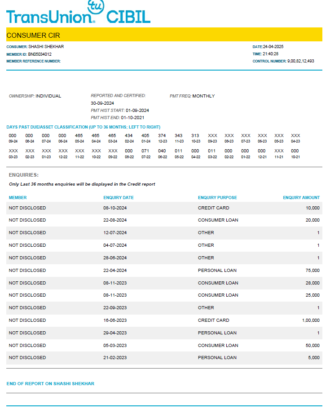Click the report date 24-04-2025
Screen dimensions: 330x409
click(x=273, y=47)
